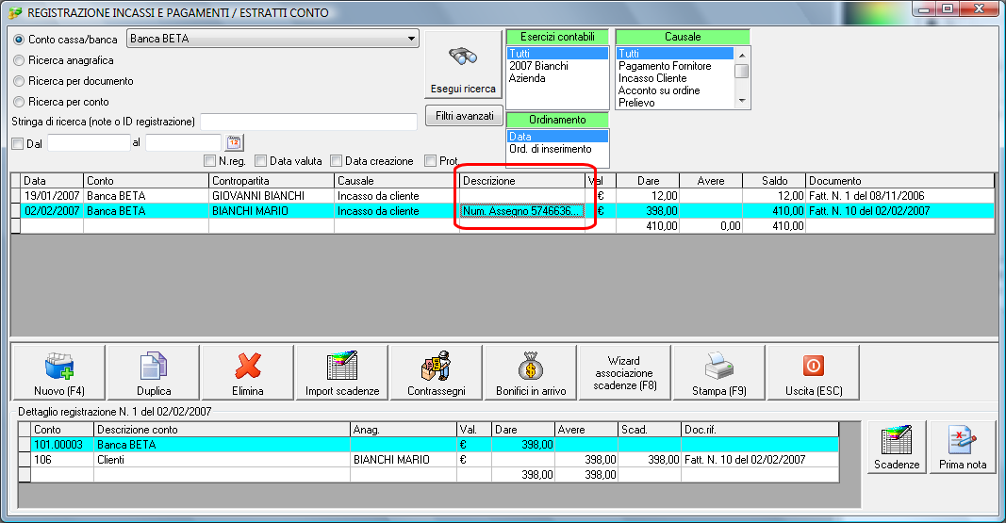Viewport: 1006px width, 523px height.
Task: Toggle the Prot. checkbox
Action: point(431,160)
